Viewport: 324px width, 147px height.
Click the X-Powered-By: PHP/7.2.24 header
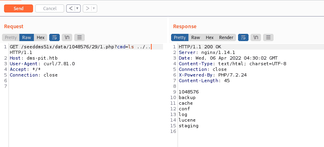[x=213, y=75]
